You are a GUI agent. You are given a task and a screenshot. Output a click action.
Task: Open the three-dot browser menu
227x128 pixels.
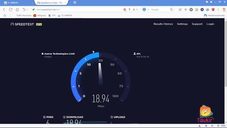click(218, 10)
